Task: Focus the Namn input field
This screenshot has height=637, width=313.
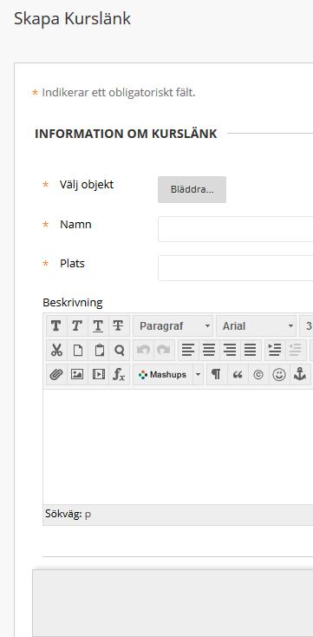Action: pos(236,229)
